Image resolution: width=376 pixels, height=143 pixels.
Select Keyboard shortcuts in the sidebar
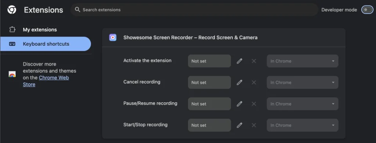click(46, 44)
